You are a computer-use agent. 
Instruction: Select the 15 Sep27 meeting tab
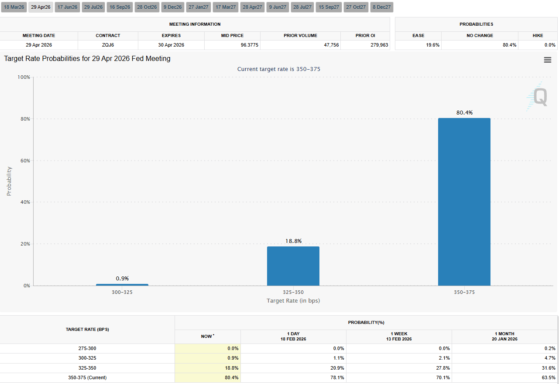click(329, 7)
